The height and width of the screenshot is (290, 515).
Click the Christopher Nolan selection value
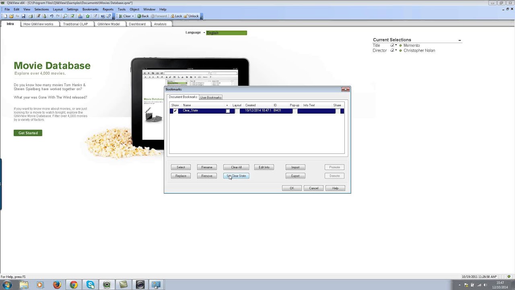tap(419, 51)
